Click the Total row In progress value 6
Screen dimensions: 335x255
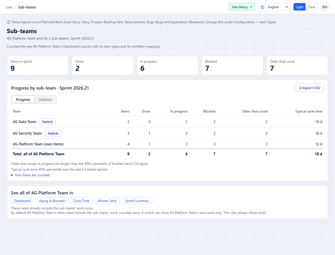[x=187, y=154]
